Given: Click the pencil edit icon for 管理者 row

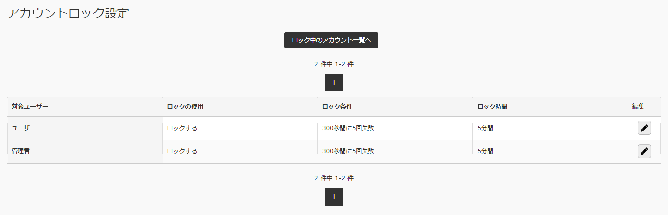Looking at the screenshot, I should 644,151.
